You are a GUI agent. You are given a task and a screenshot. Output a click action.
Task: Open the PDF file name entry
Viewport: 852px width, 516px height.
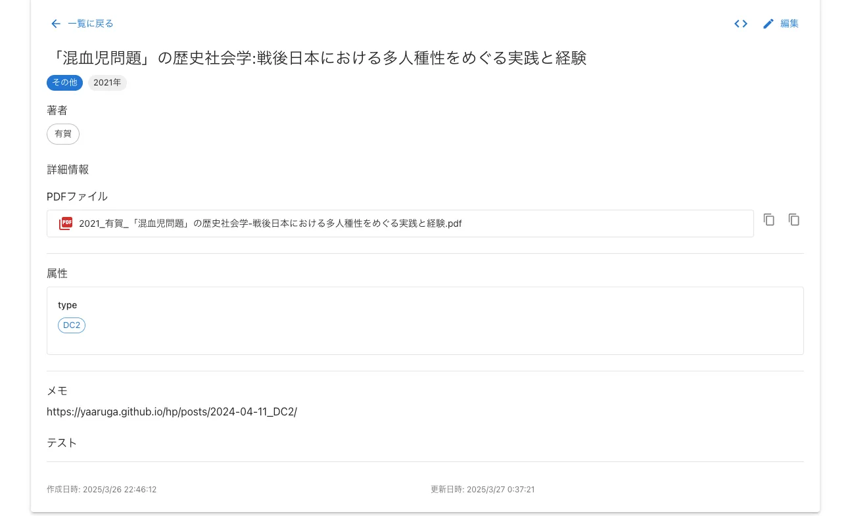pos(400,223)
